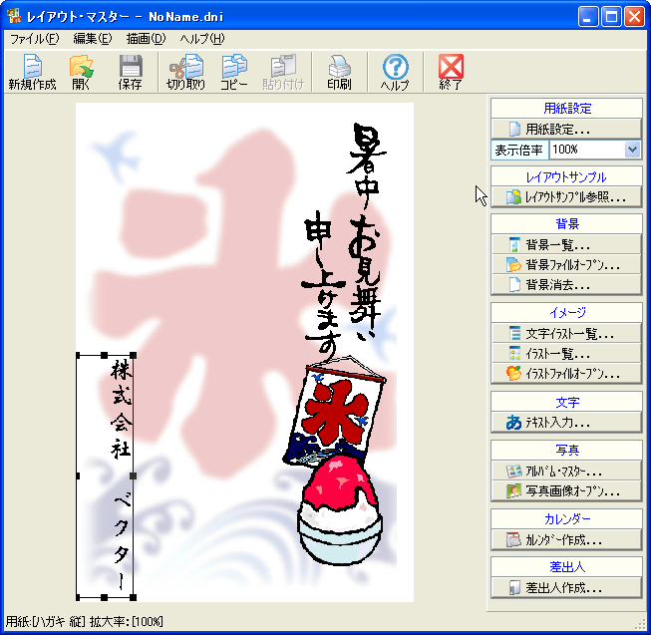The image size is (651, 635).
Task: Click the 100% zoom value field
Action: 587,150
